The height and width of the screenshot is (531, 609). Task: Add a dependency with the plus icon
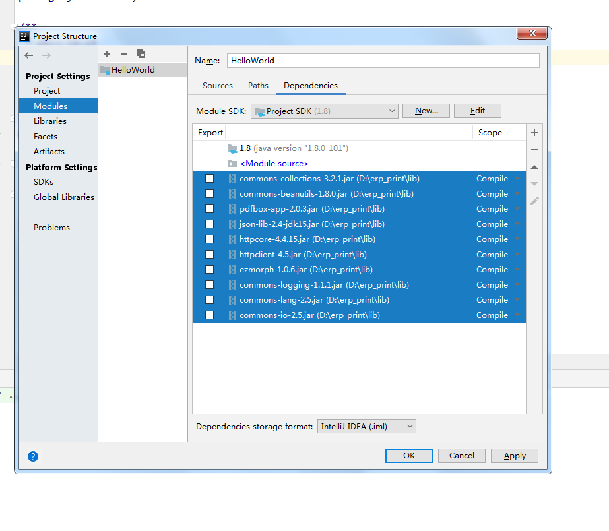click(x=534, y=133)
